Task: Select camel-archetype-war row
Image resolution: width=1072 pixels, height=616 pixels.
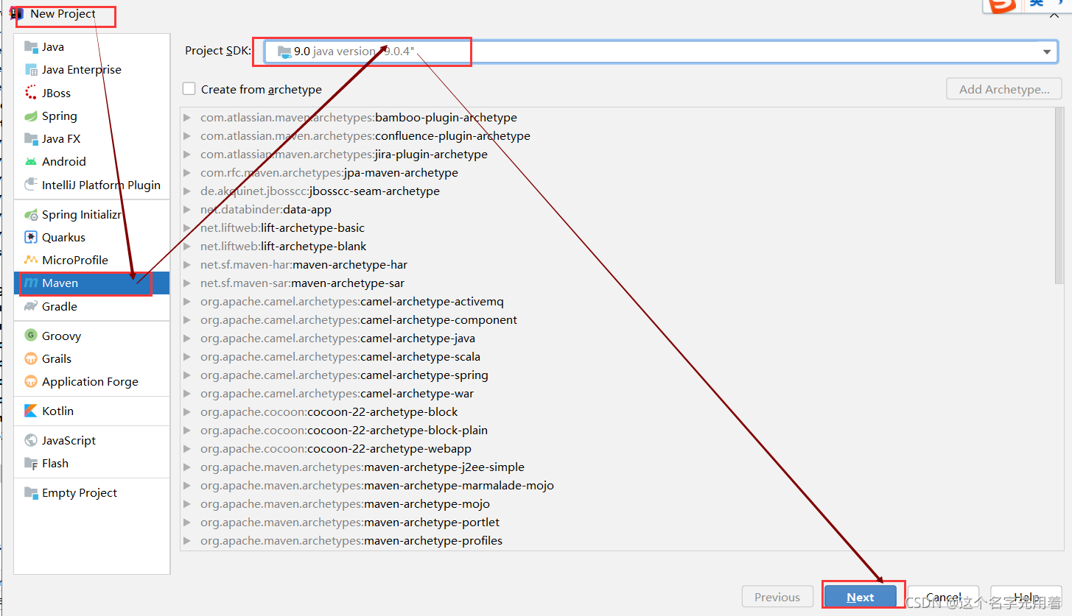Action: 617,394
